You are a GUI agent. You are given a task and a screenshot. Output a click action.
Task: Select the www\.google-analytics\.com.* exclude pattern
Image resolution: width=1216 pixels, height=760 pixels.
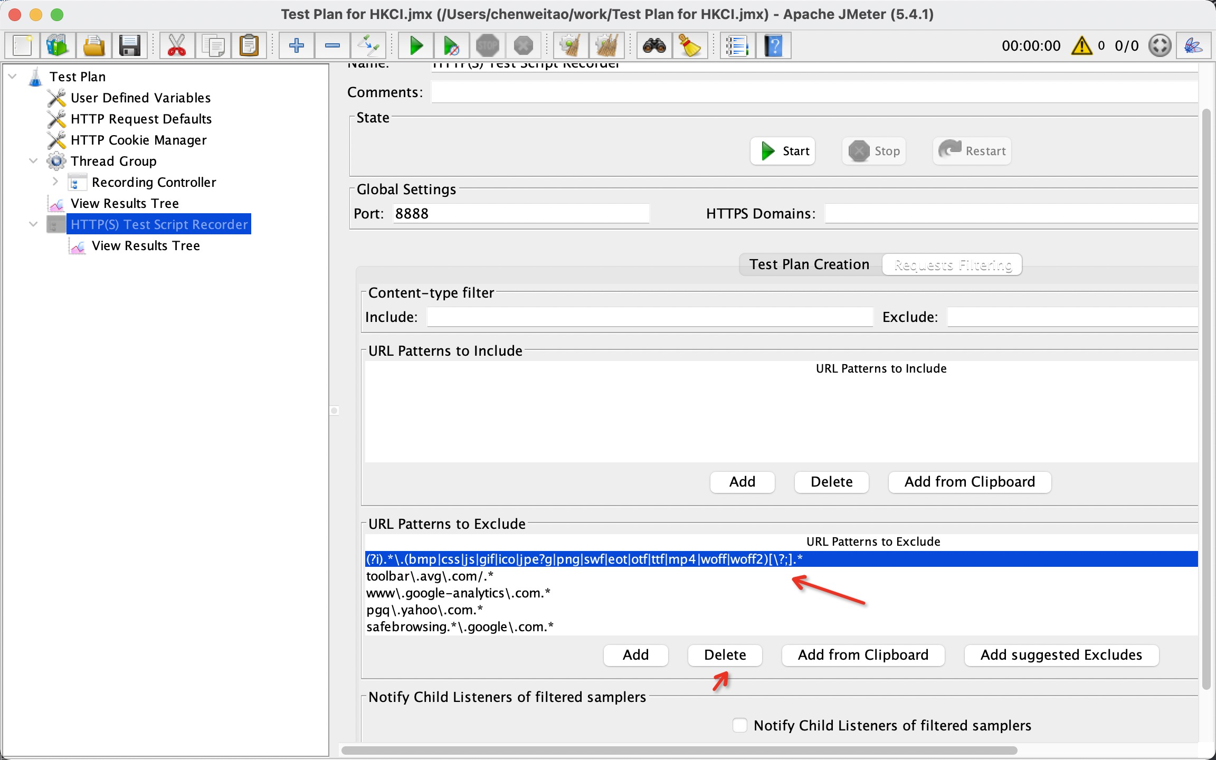pyautogui.click(x=781, y=593)
